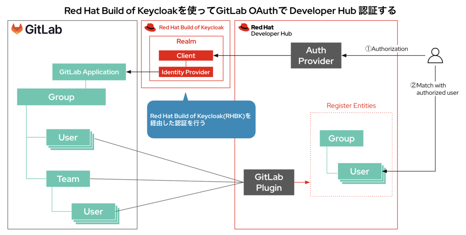Viewport: 466px width, 235px height.
Task: Click the person icon at far right
Action: pyautogui.click(x=435, y=56)
